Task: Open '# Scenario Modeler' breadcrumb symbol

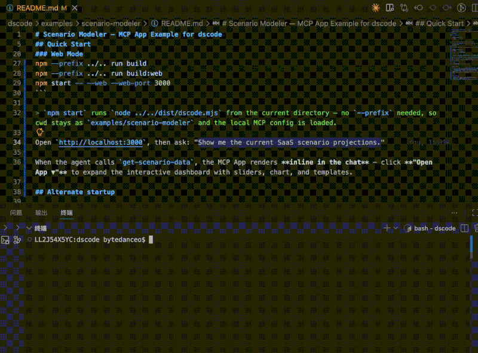Action: point(309,23)
